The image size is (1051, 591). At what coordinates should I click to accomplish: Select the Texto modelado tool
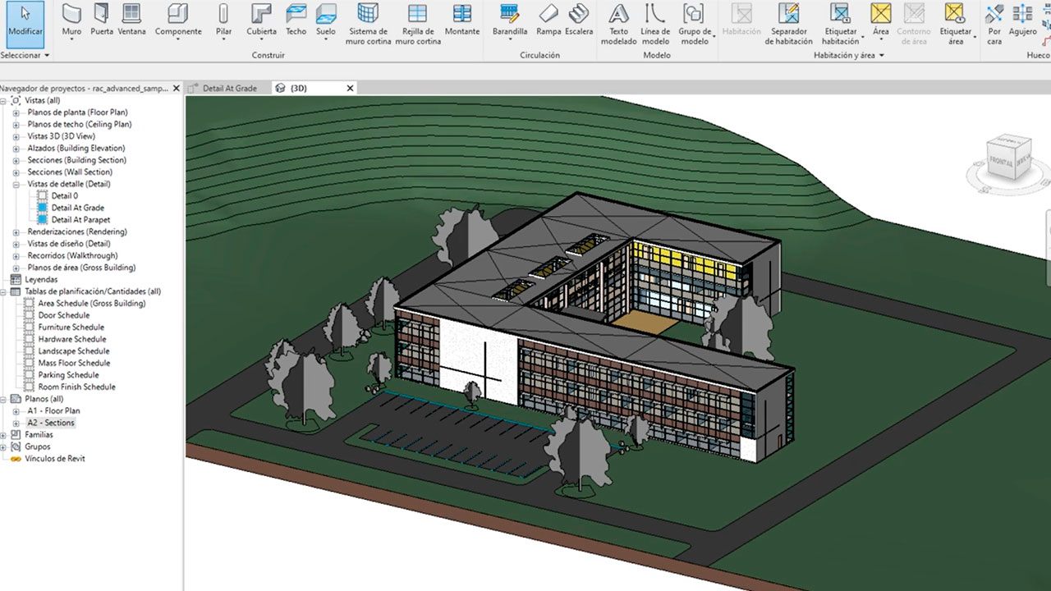618,23
